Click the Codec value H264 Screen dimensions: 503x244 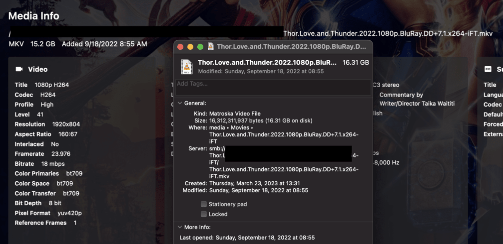pyautogui.click(x=48, y=95)
